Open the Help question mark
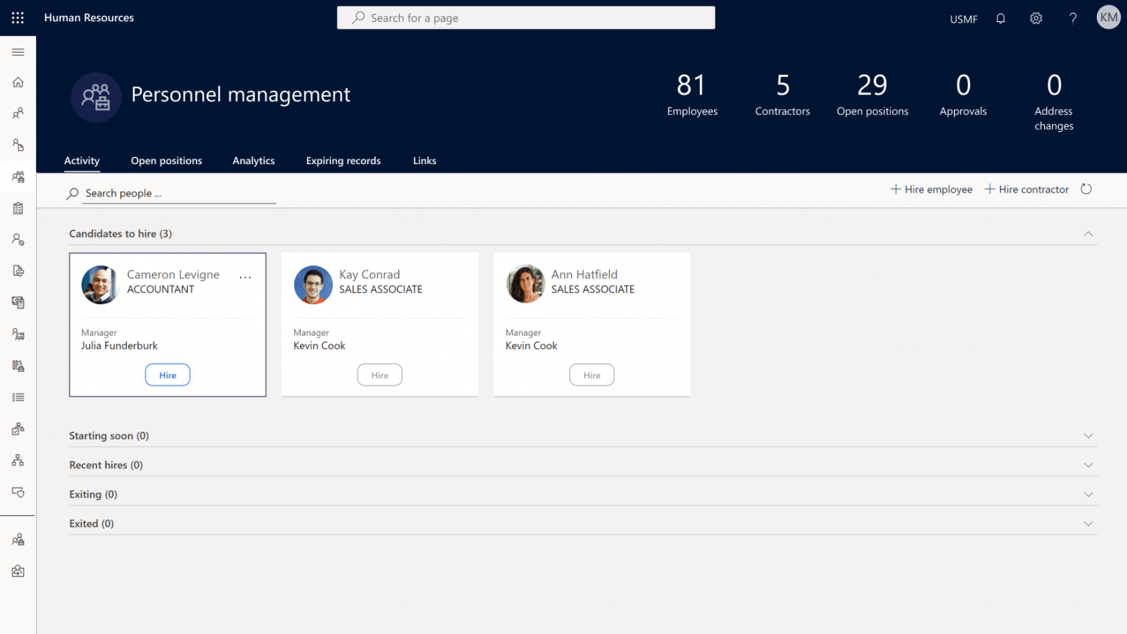 [1073, 18]
